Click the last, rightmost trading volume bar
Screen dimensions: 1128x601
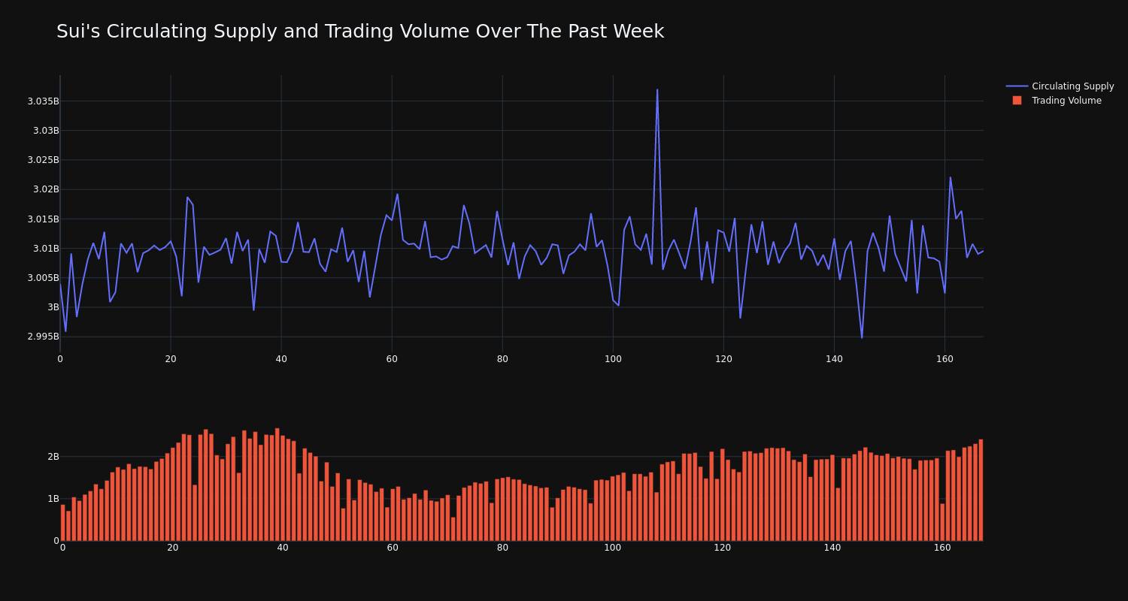coord(981,490)
